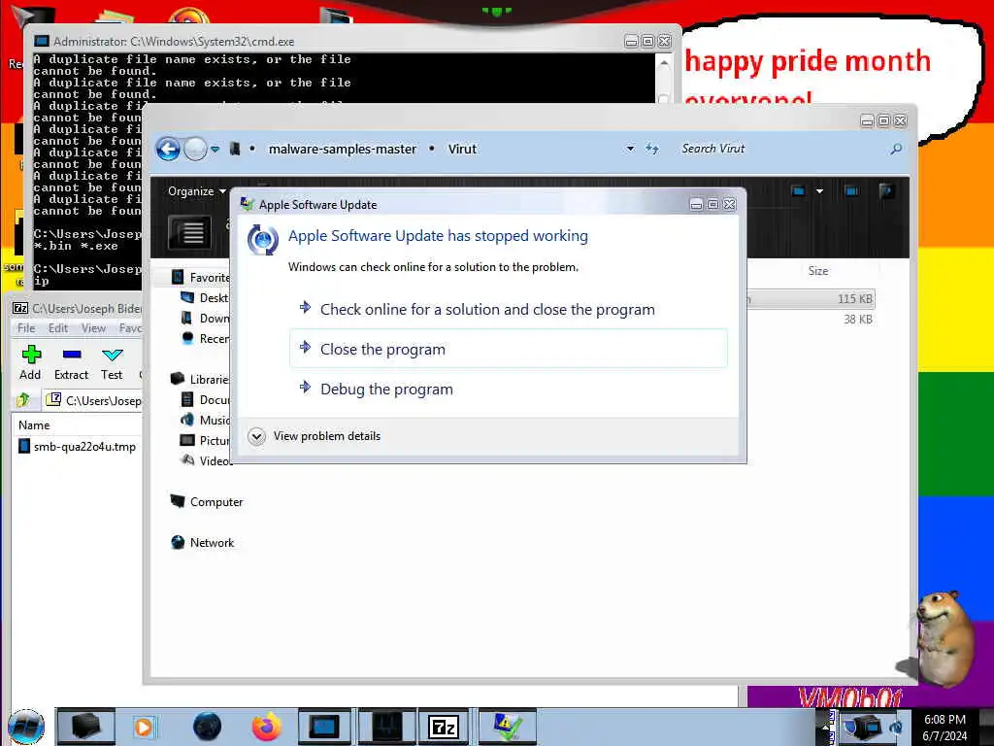Click the Apple Software Update globe icon
The image size is (994, 746).
[x=262, y=240]
